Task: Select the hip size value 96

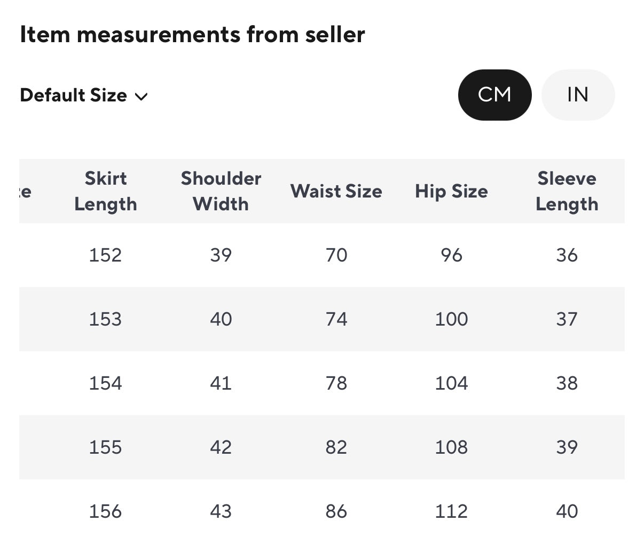Action: coord(451,255)
